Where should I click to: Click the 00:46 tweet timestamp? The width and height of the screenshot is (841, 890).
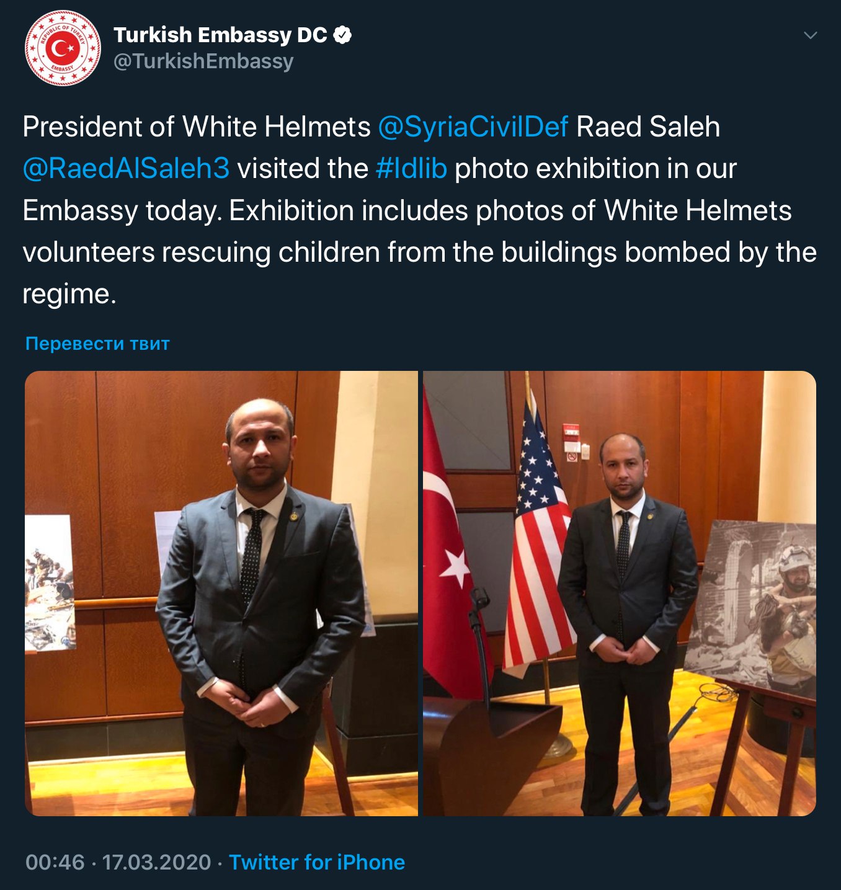tap(55, 862)
